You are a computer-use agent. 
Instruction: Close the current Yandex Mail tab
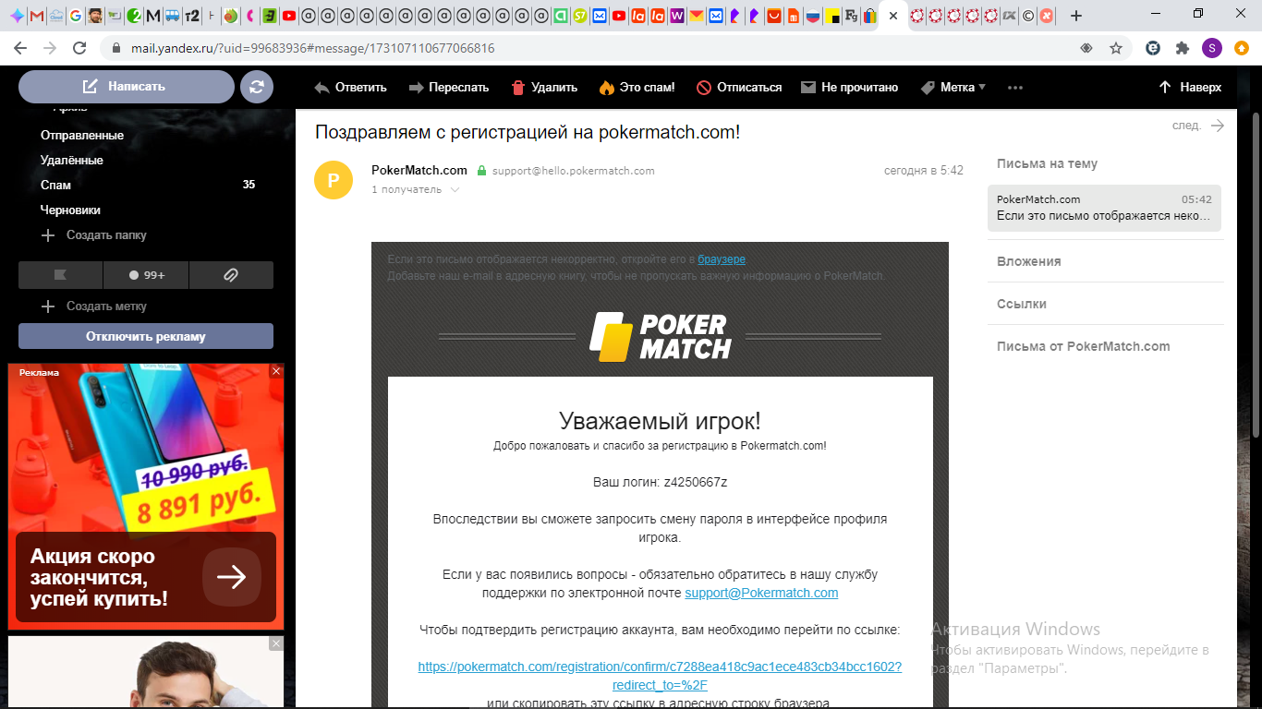coord(893,16)
